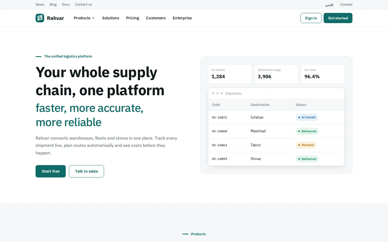Select shipment code RV-24063
This screenshot has width=388, height=242.
[x=220, y=145]
